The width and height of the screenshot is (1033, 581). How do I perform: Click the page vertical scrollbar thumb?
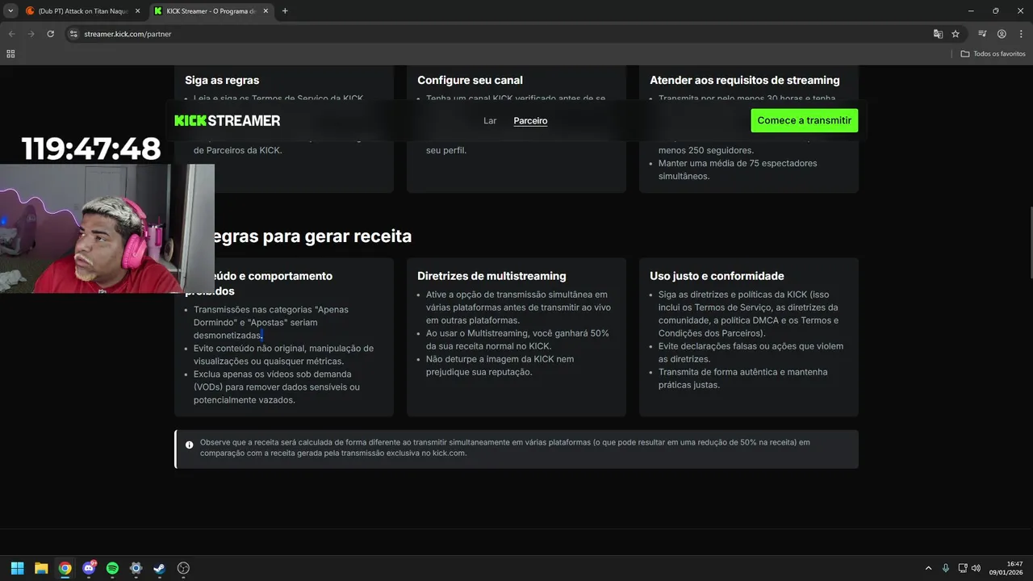click(x=1029, y=242)
